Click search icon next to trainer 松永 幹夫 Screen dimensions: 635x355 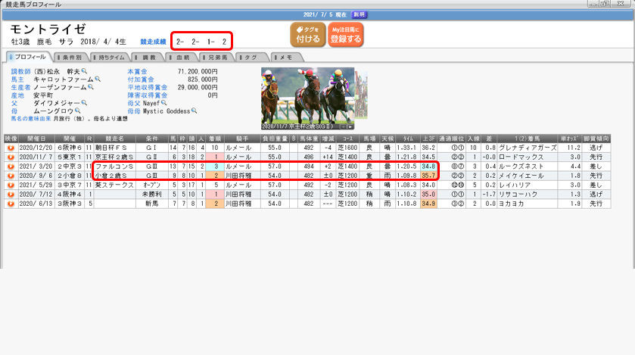click(x=85, y=71)
